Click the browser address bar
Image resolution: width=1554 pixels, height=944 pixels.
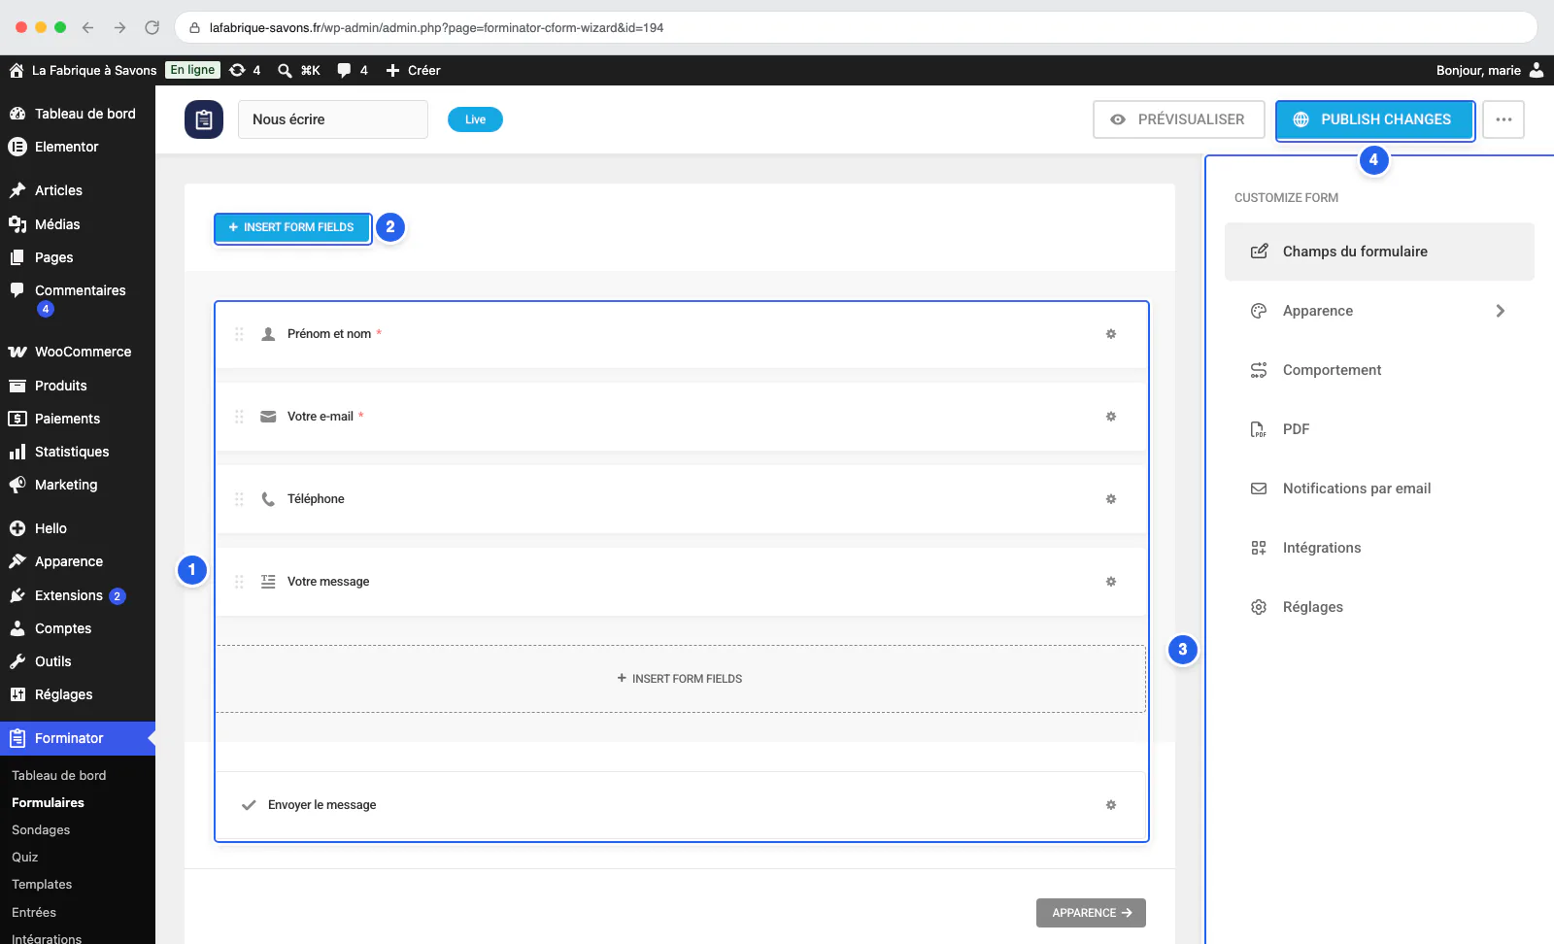tap(855, 27)
